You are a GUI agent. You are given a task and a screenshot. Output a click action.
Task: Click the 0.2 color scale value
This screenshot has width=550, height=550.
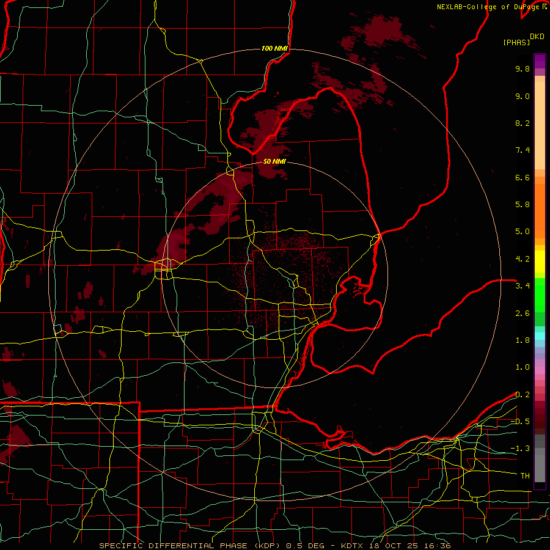click(522, 395)
